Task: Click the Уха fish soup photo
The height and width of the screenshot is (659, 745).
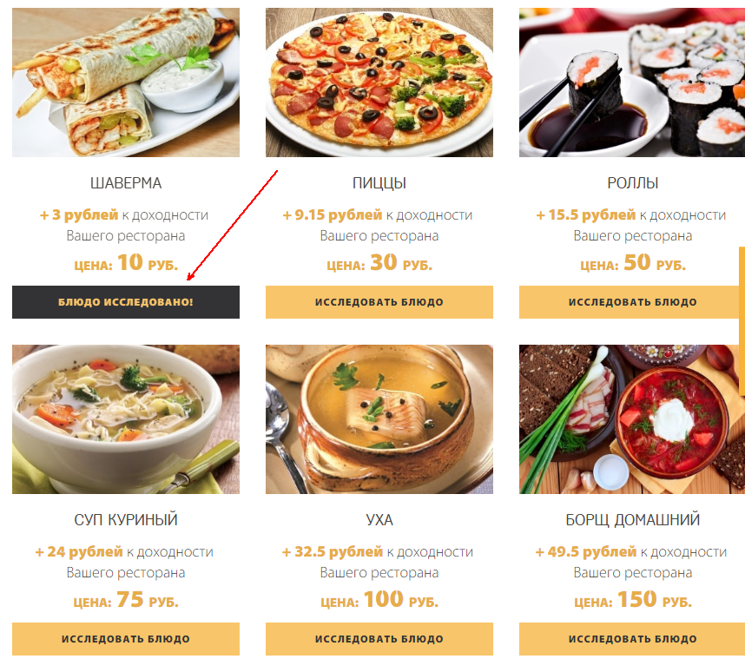Action: pos(379,419)
